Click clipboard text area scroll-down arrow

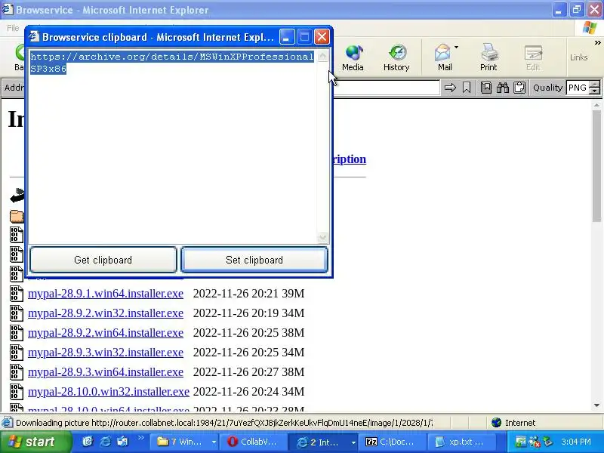[x=323, y=237]
